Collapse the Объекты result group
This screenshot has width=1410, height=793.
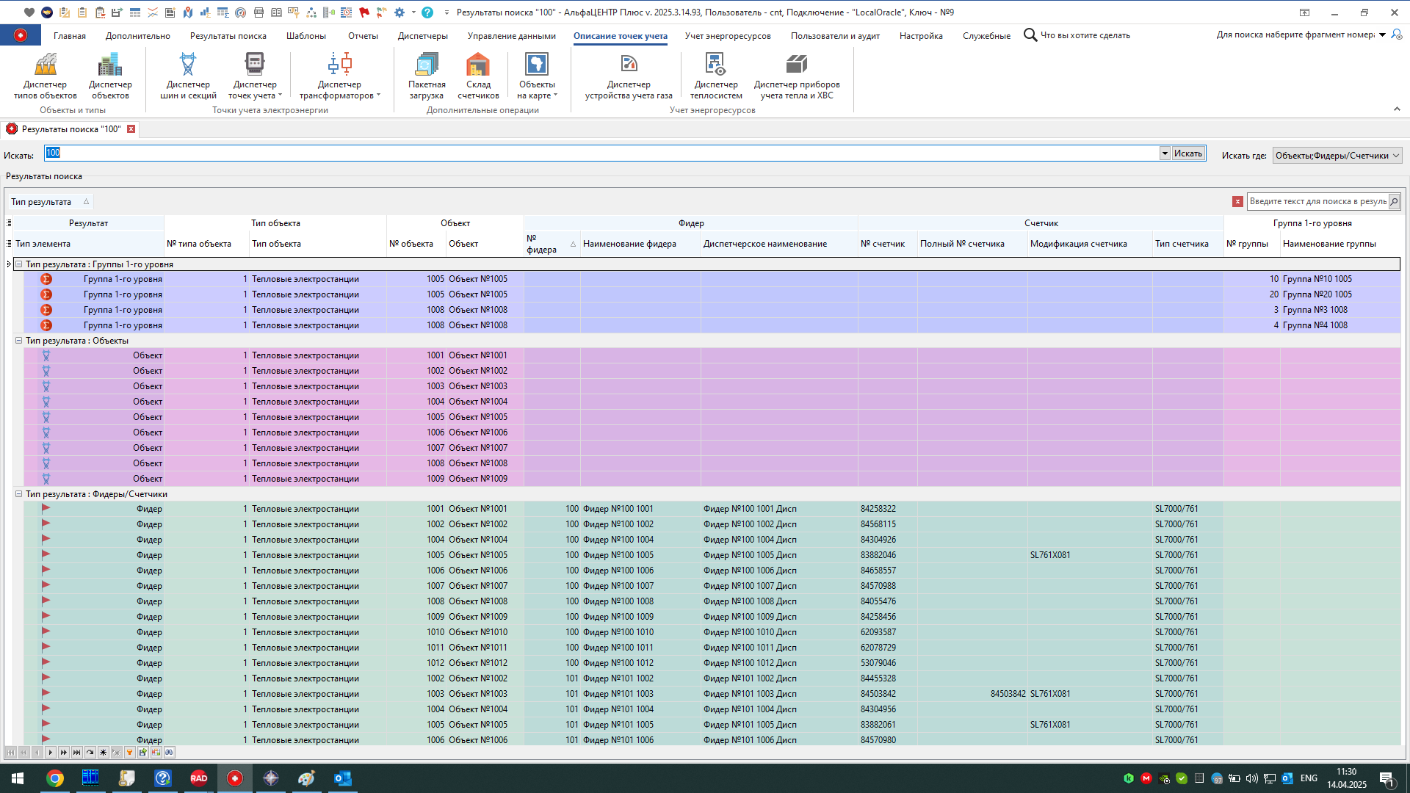19,341
